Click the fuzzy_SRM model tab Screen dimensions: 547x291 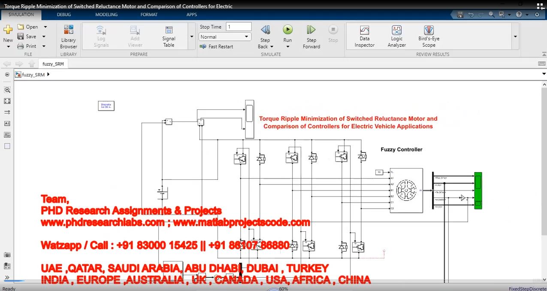click(x=53, y=64)
